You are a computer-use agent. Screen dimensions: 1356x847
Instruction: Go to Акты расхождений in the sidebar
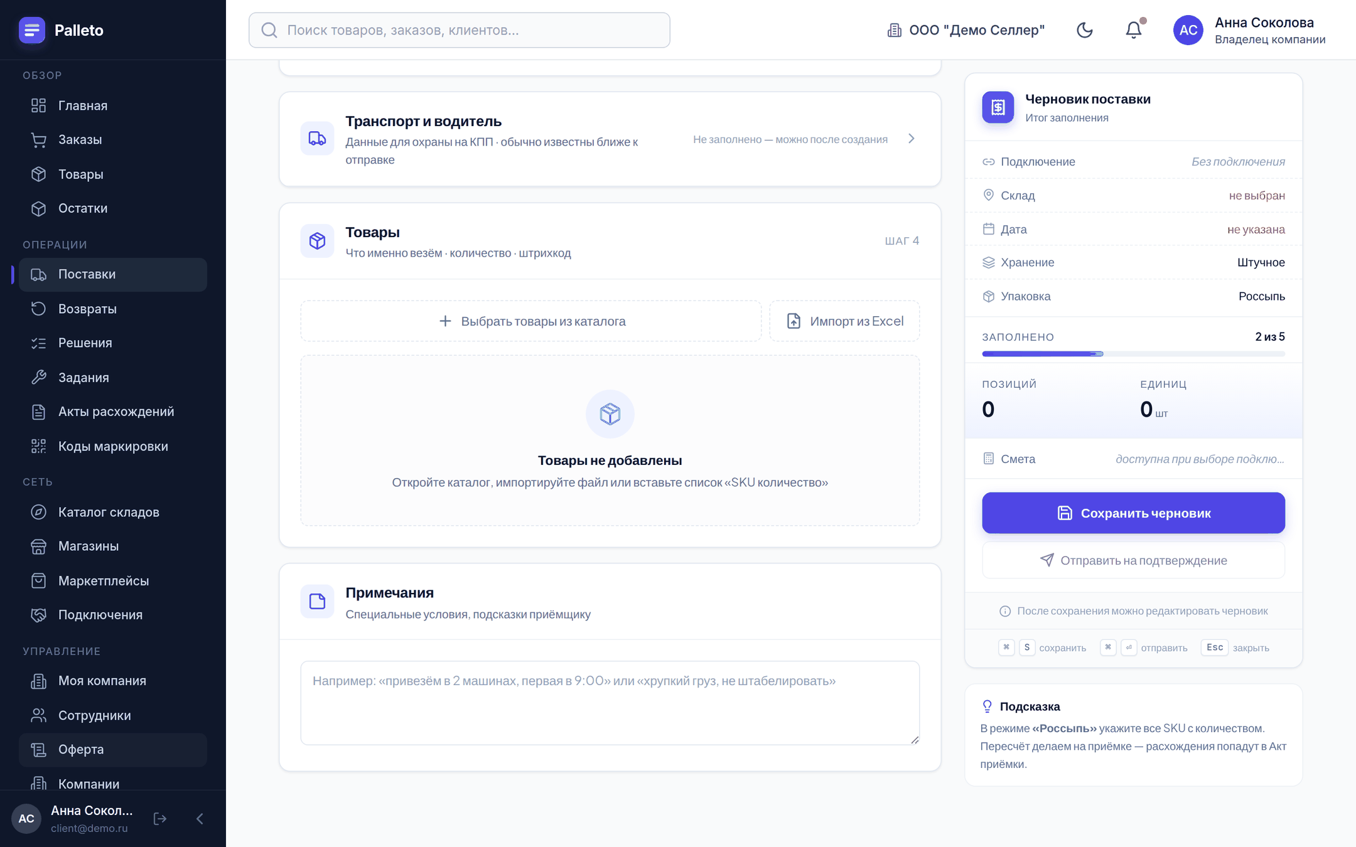[x=113, y=412]
